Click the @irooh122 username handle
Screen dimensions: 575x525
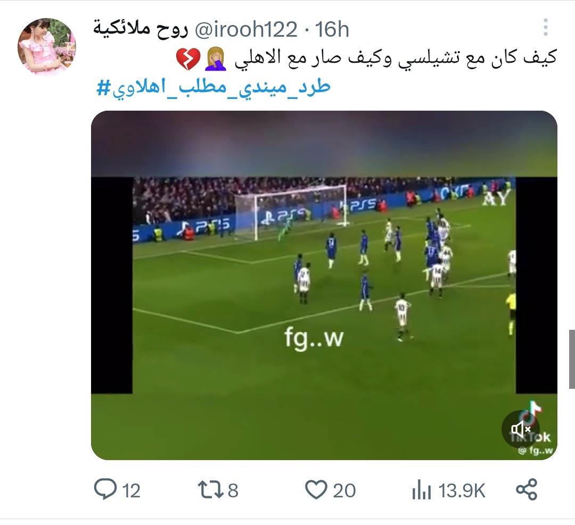(245, 29)
